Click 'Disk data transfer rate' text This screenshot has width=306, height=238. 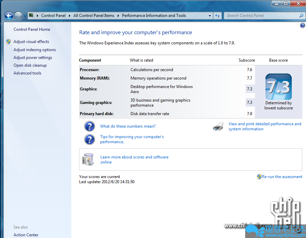[150, 114]
